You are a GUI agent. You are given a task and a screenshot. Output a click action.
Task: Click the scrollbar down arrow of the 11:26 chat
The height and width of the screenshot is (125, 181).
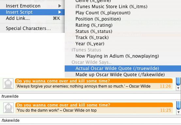(178, 88)
